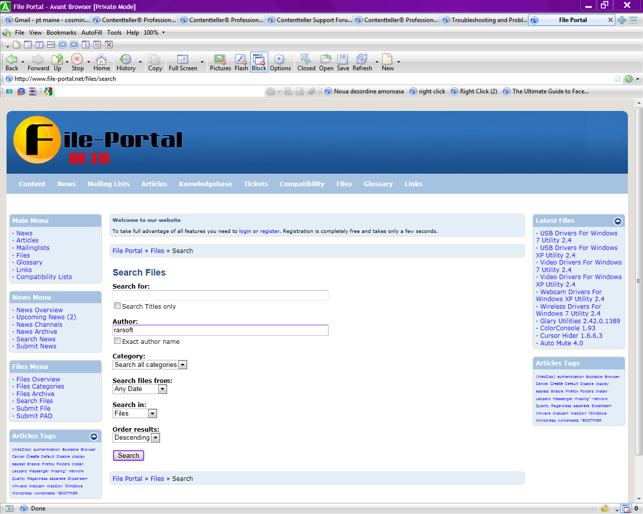
Task: Click the register link in the welcome box
Action: tap(270, 231)
